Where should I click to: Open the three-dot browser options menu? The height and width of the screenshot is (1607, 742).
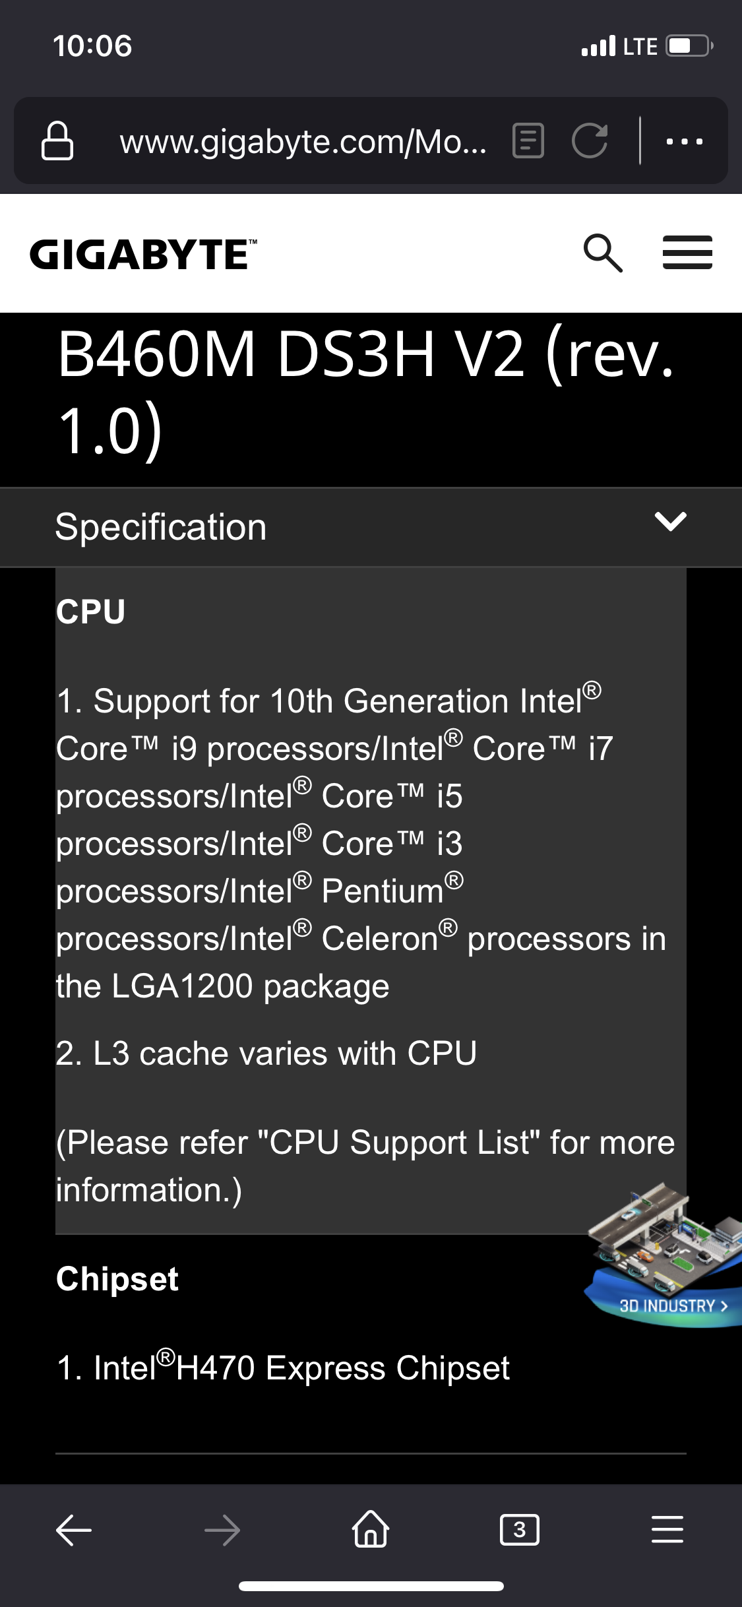click(x=685, y=141)
